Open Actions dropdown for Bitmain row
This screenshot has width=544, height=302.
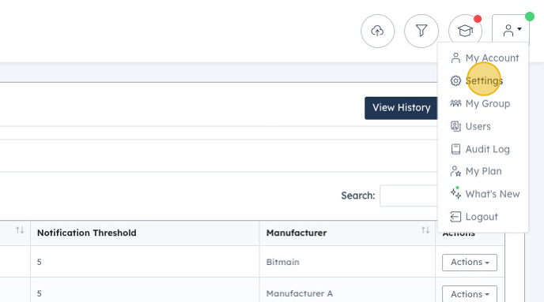tap(470, 263)
